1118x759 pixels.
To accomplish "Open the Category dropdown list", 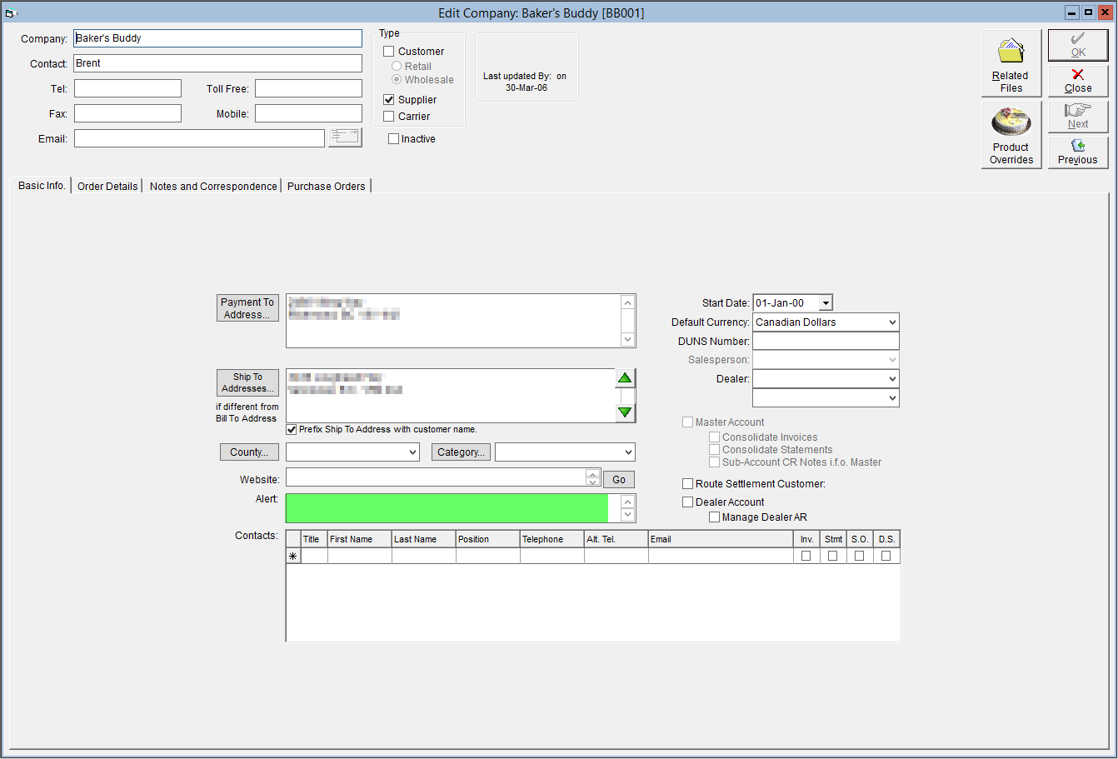I will tap(628, 452).
